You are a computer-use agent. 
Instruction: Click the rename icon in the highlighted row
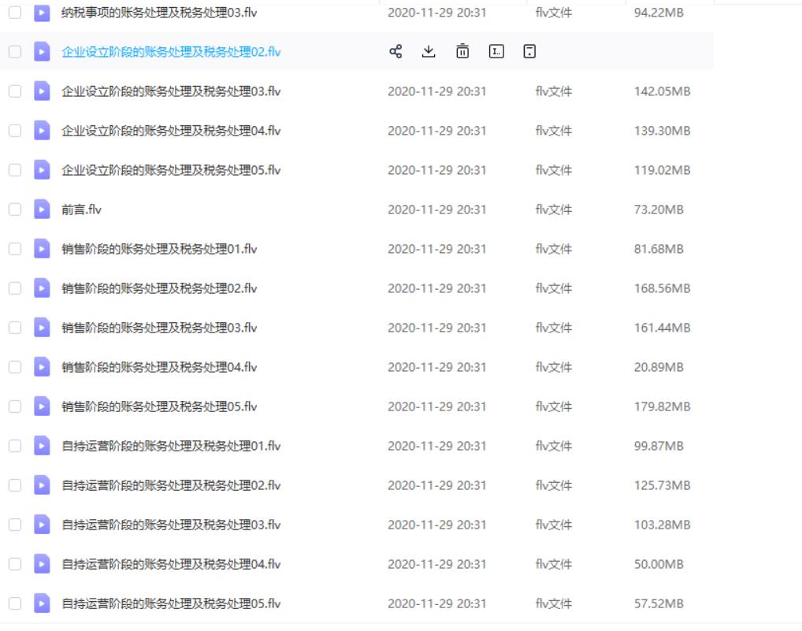tap(496, 52)
